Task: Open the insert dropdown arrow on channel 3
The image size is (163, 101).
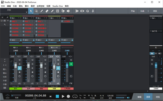Action: (x=45, y=18)
